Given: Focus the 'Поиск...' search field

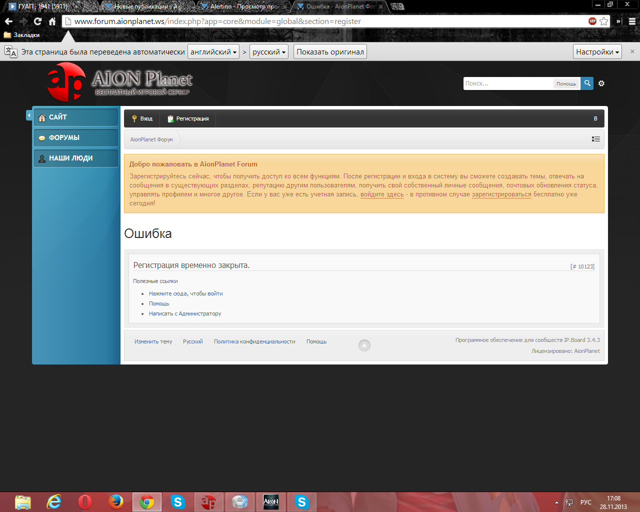Looking at the screenshot, I should 508,83.
